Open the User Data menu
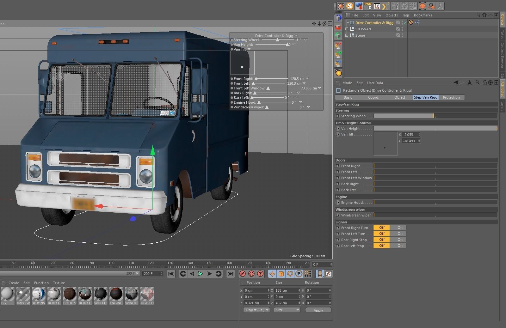 pyautogui.click(x=375, y=83)
